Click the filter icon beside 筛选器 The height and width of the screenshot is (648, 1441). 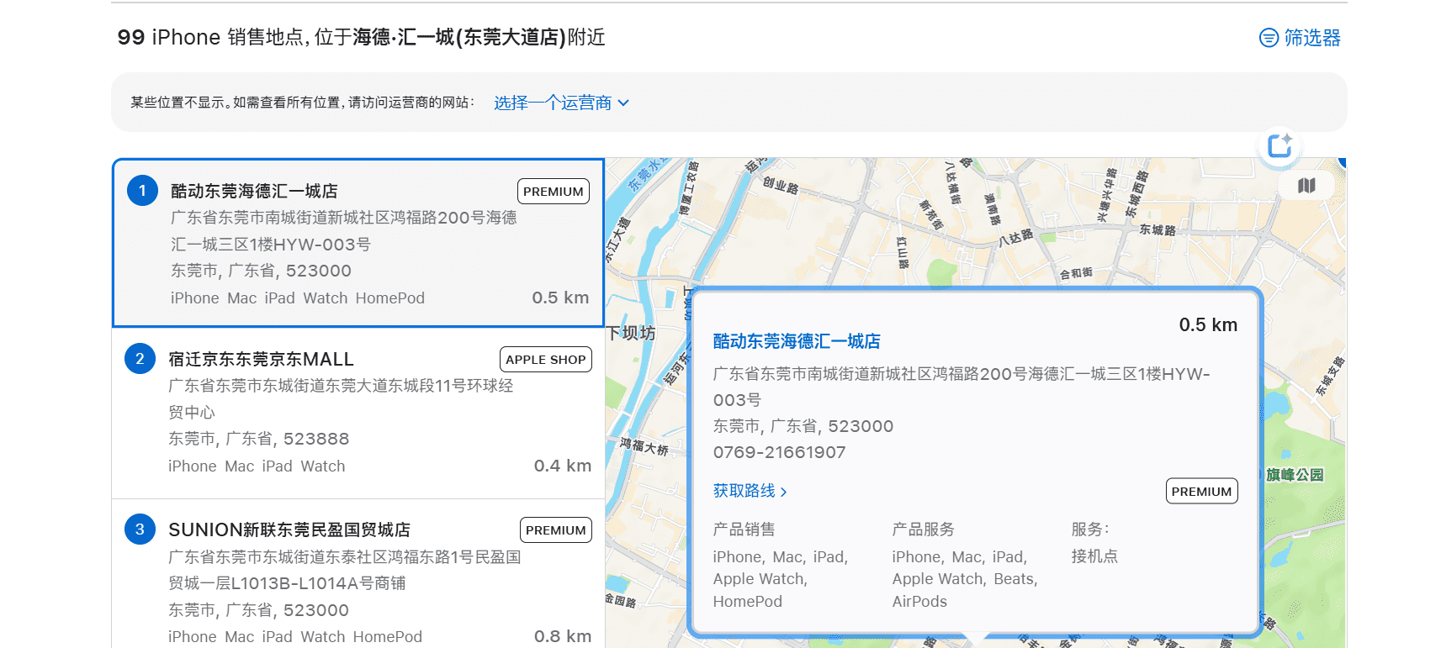[x=1268, y=38]
